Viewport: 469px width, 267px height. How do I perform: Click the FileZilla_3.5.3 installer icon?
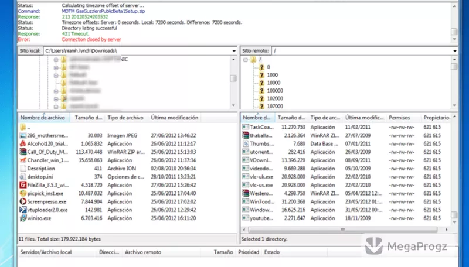tap(23, 185)
